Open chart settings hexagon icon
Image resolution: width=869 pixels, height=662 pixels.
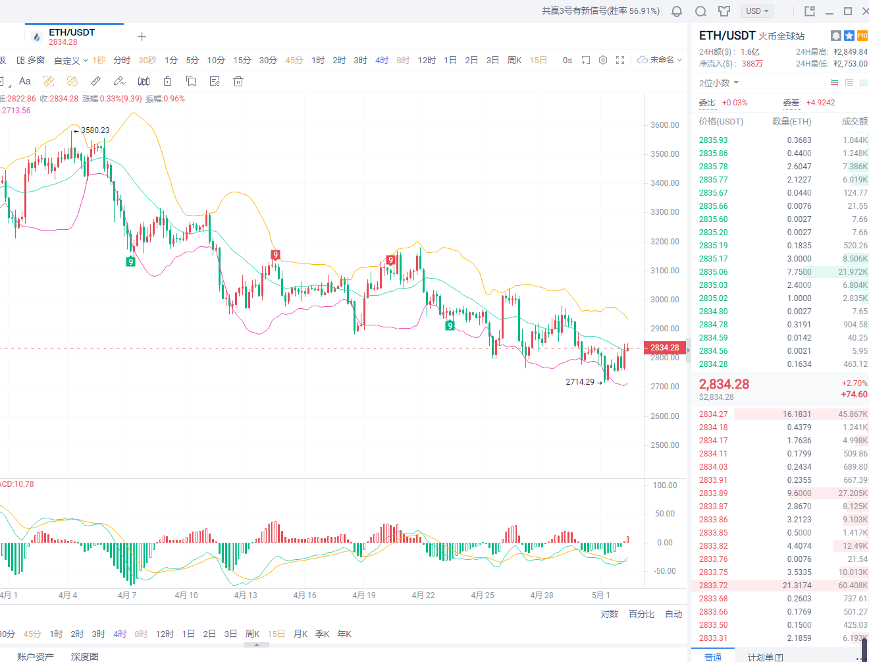click(x=602, y=60)
